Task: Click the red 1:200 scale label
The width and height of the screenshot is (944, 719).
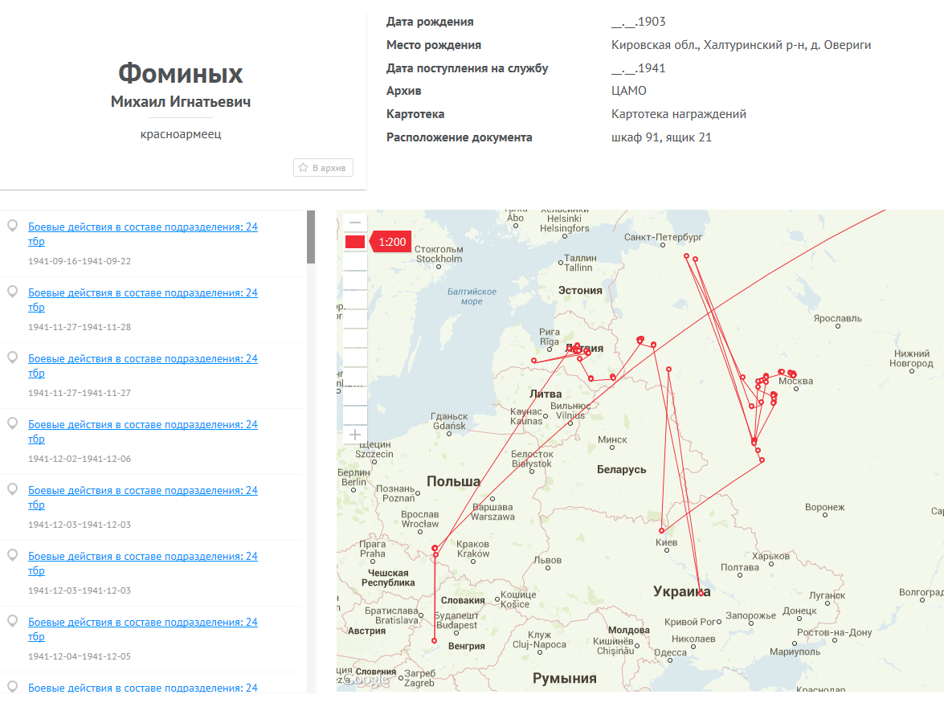Action: point(392,242)
